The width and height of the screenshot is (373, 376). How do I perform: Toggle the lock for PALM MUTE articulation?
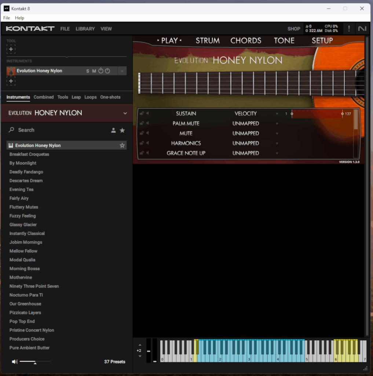142,123
